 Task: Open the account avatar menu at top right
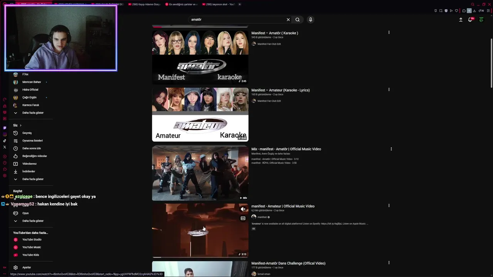tap(481, 20)
